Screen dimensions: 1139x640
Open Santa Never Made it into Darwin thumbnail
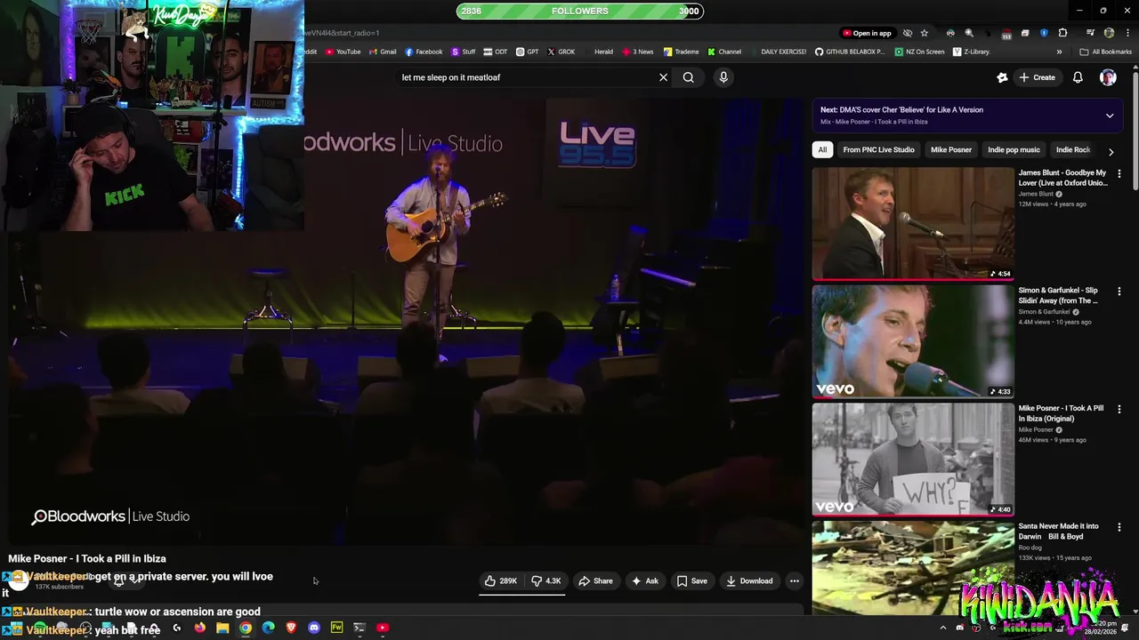913,568
